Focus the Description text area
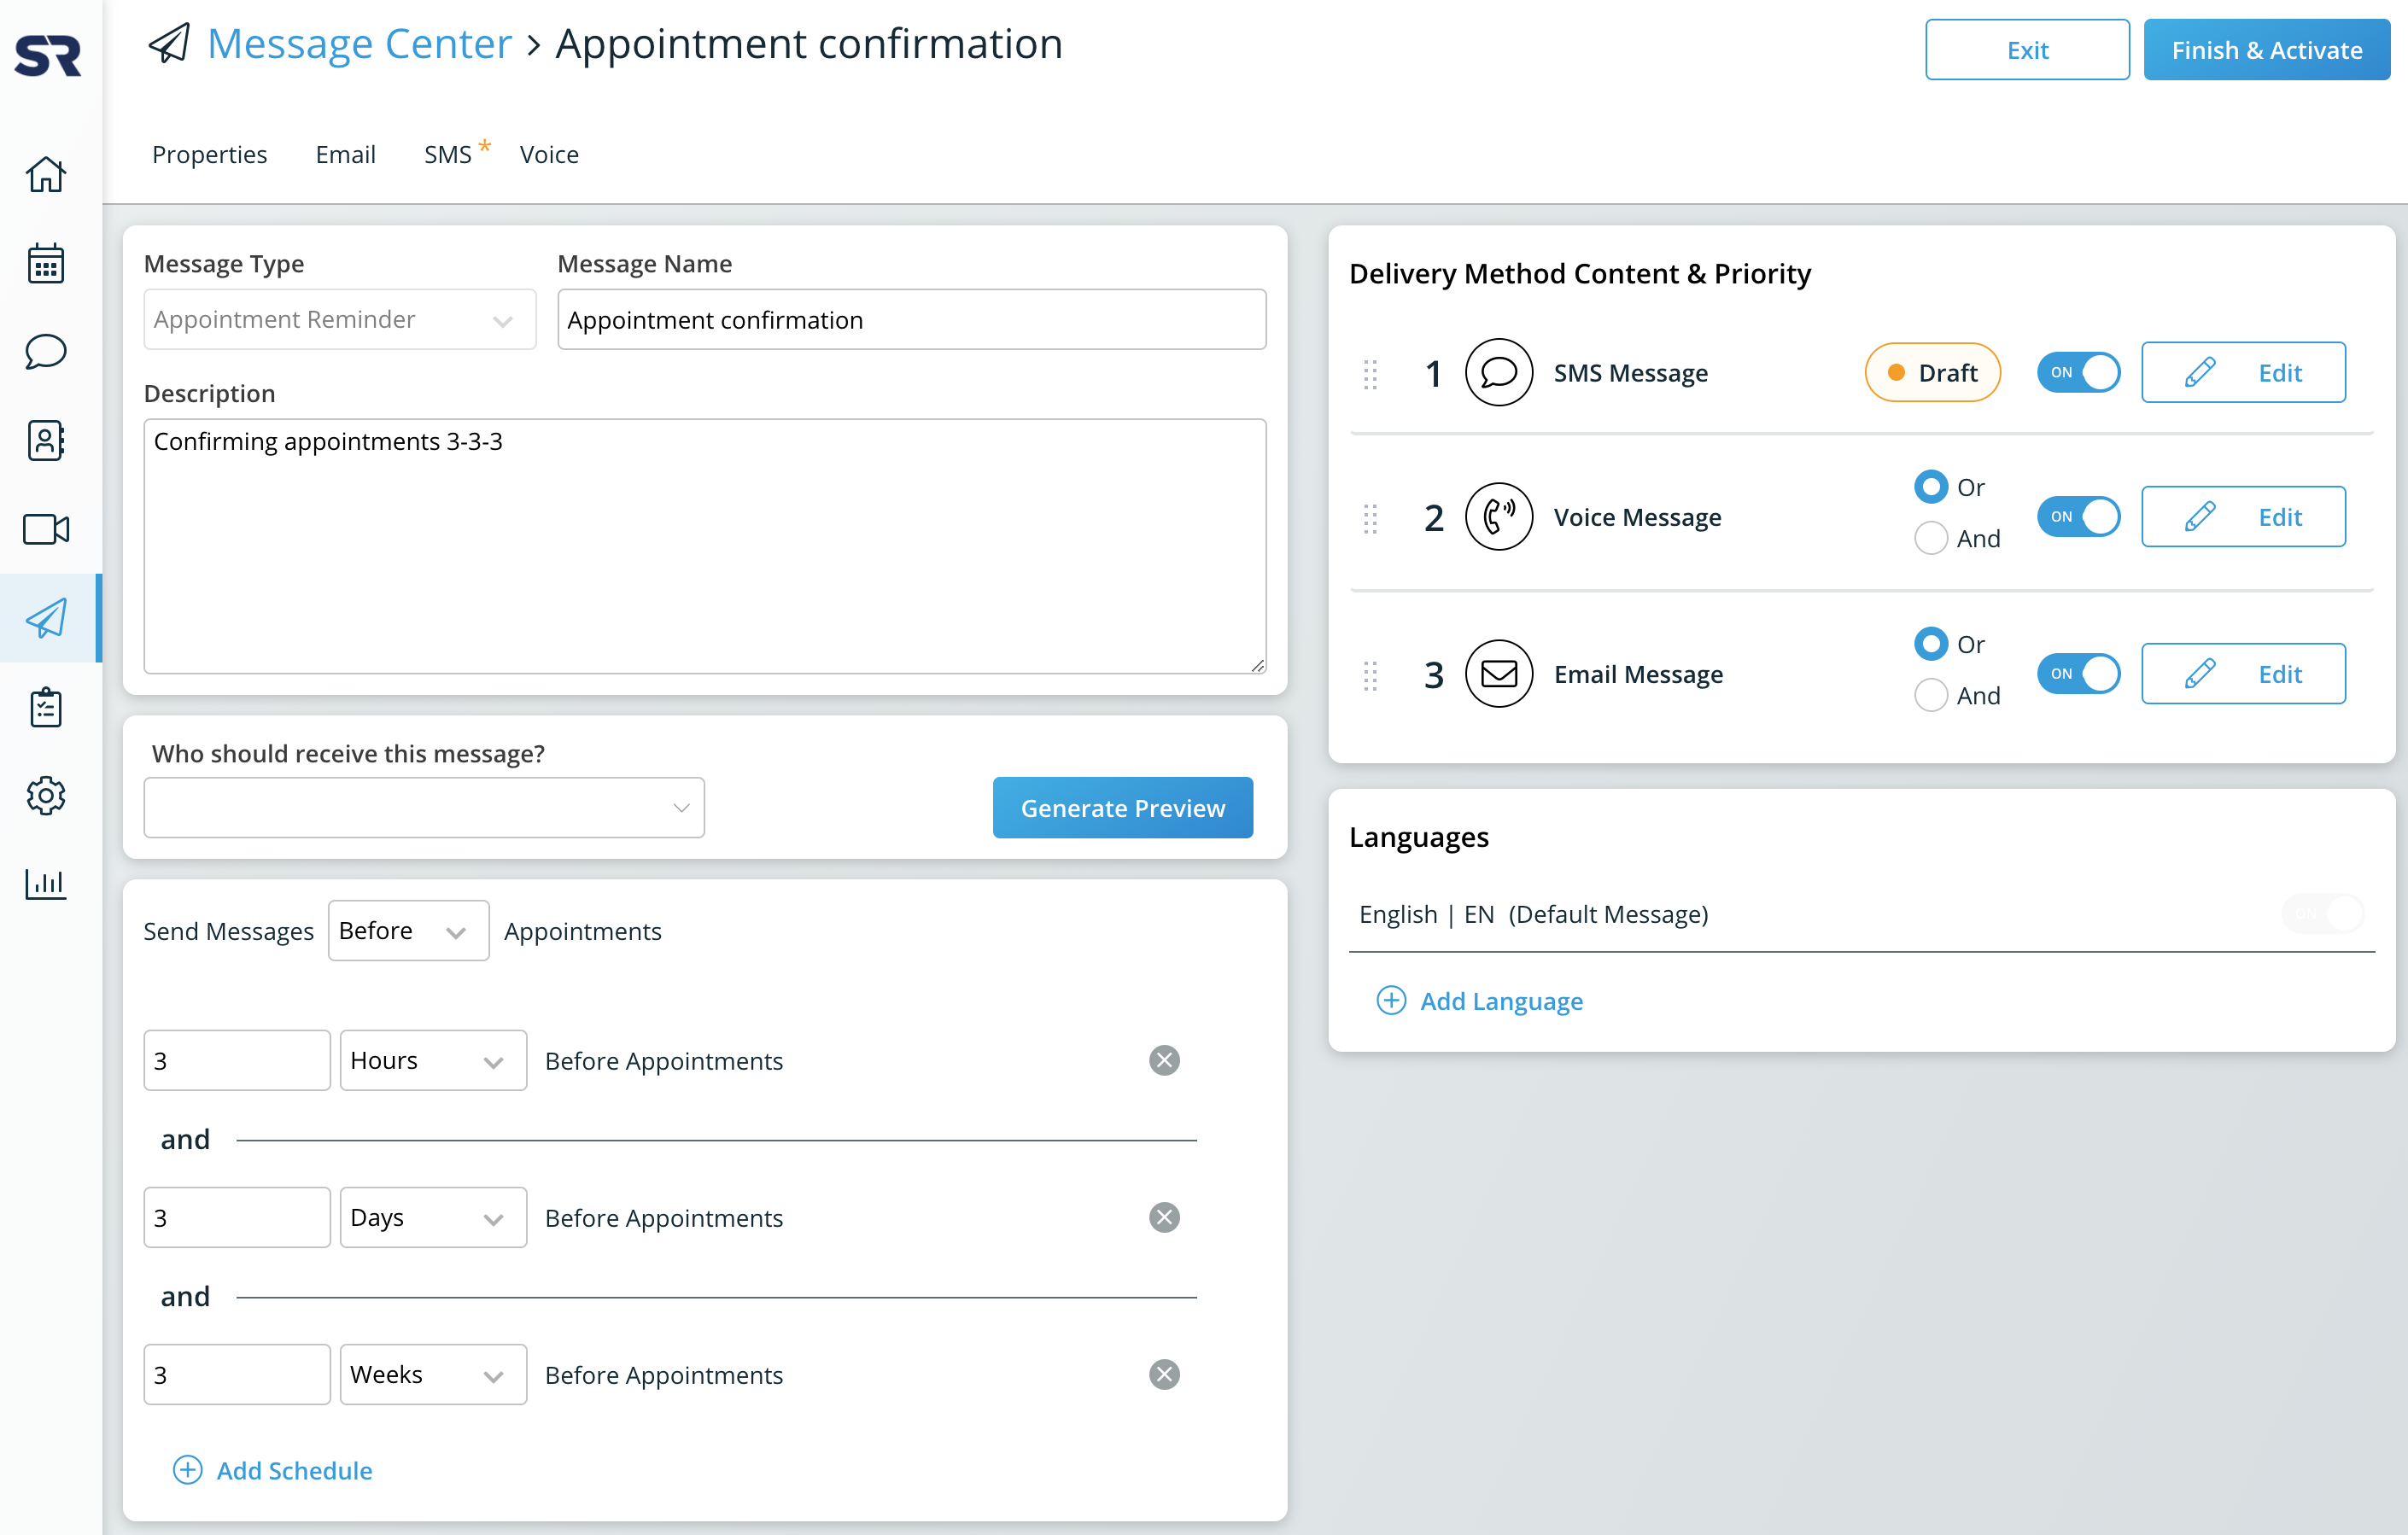 [705, 546]
